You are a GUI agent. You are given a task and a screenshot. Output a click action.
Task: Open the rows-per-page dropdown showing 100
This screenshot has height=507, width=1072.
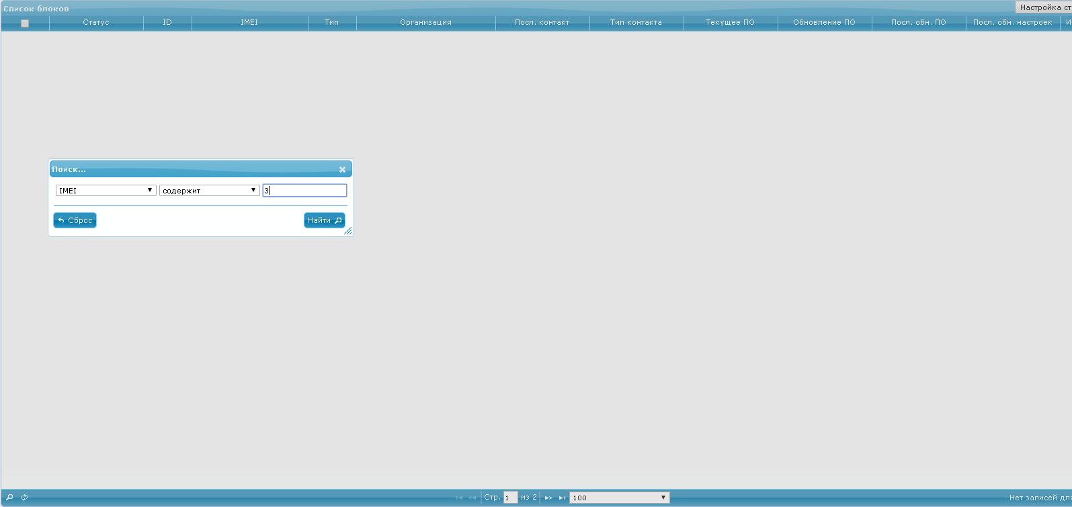(x=619, y=498)
